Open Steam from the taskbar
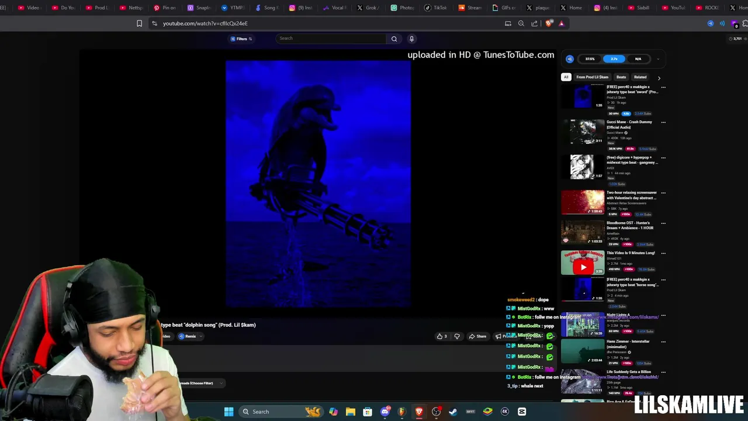 tap(453, 412)
